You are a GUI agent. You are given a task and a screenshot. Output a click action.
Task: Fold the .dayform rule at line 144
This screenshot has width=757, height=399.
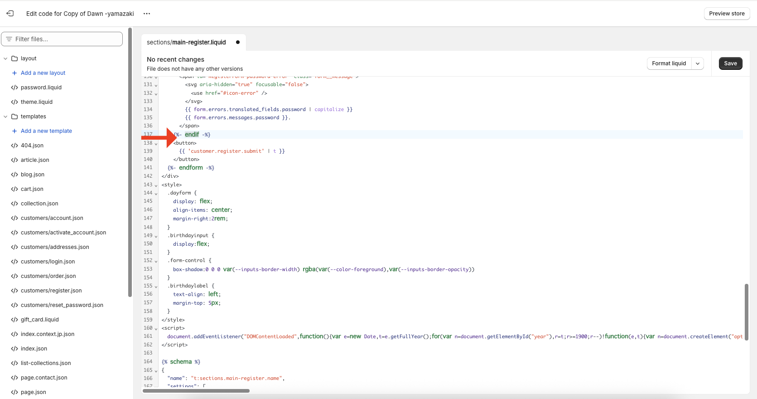tap(156, 193)
